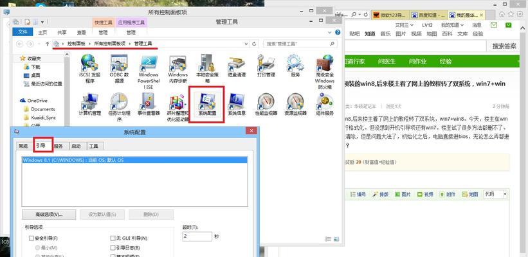Select OneDrive in navigation pane
The width and height of the screenshot is (528, 257).
pos(33,101)
